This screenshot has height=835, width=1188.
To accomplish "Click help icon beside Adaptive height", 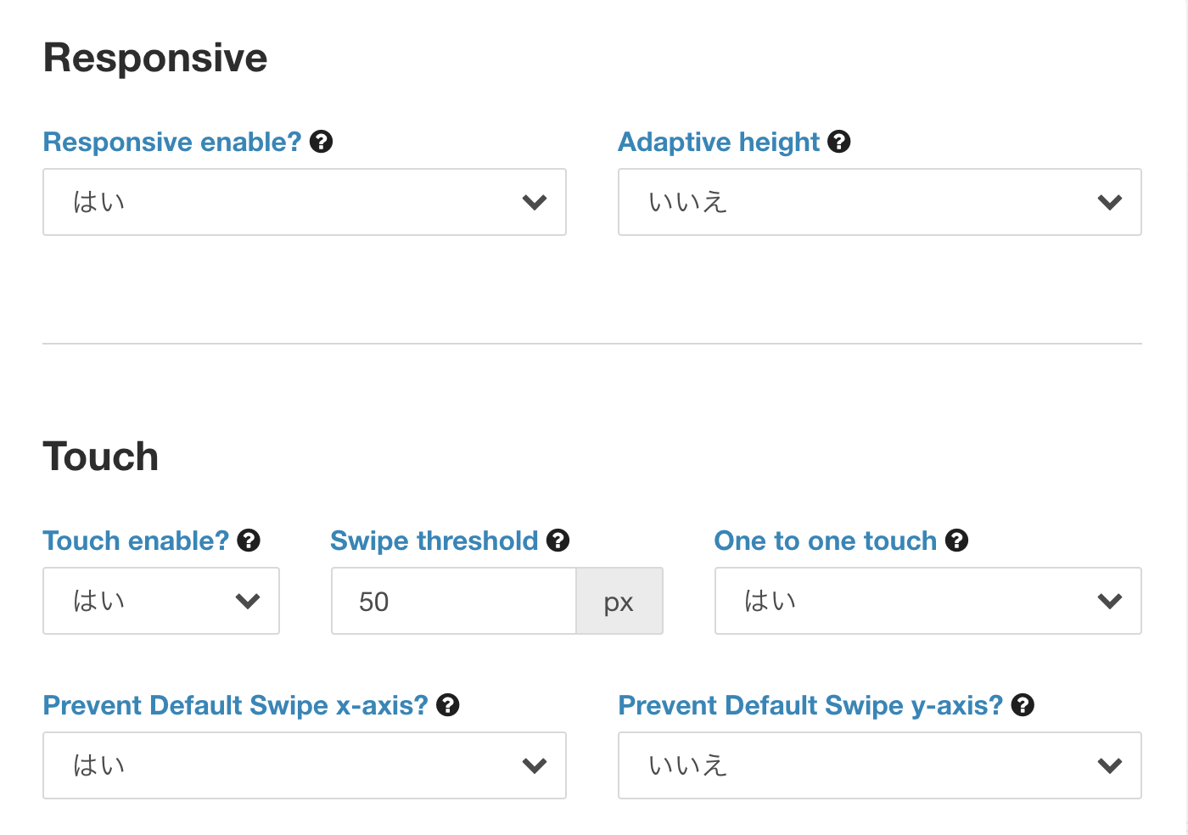I will click(x=839, y=142).
